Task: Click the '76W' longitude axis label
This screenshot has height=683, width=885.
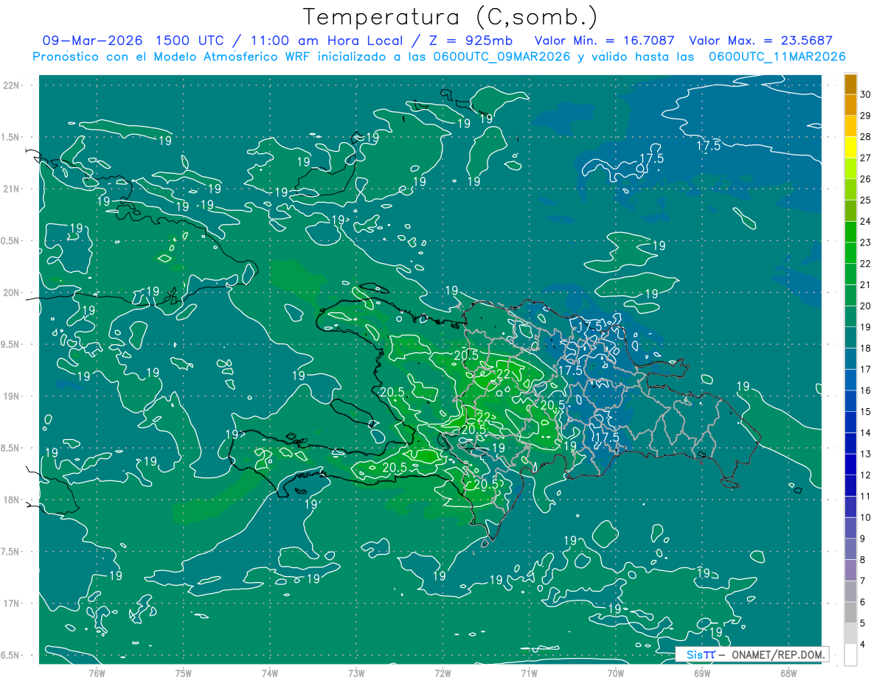Action: [x=97, y=673]
